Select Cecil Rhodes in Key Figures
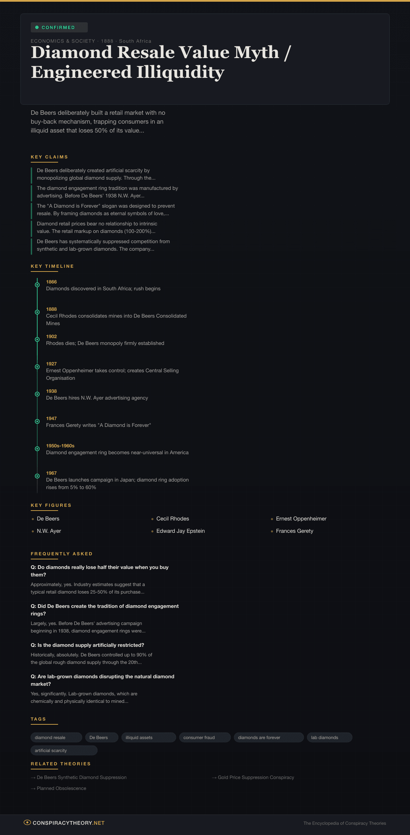This screenshot has height=835, width=410. 173,518
